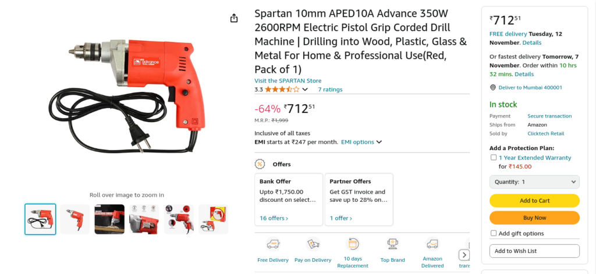This screenshot has height=274, width=596.
Task: Click next arrow in delivery features carousel
Action: coord(464,255)
